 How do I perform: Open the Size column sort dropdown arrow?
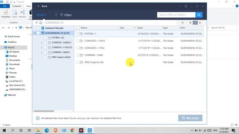click(x=134, y=28)
